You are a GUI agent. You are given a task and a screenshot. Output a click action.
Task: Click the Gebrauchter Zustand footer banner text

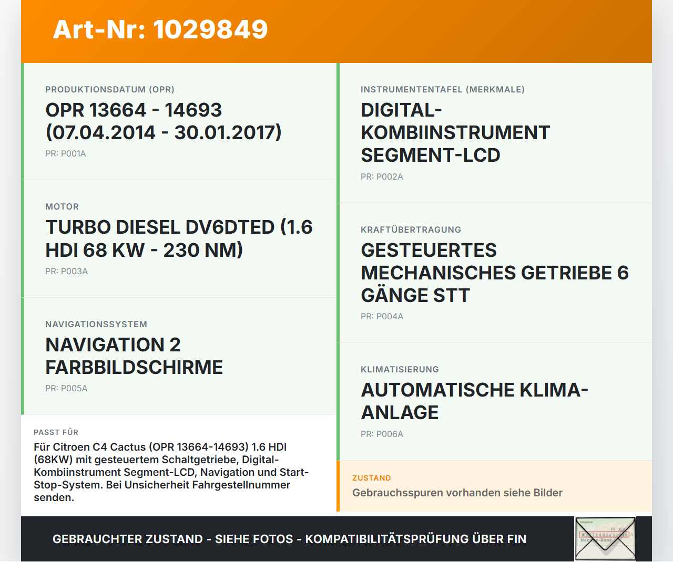coord(289,539)
